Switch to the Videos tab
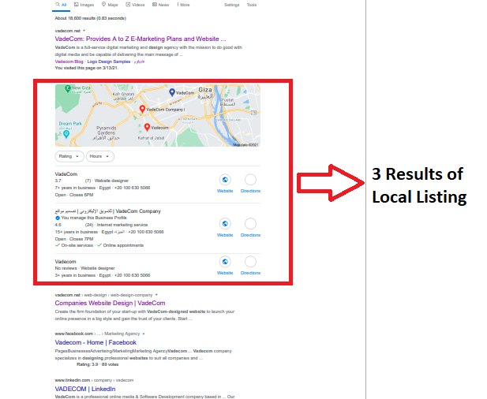Image resolution: width=487 pixels, height=399 pixels. coord(135,5)
